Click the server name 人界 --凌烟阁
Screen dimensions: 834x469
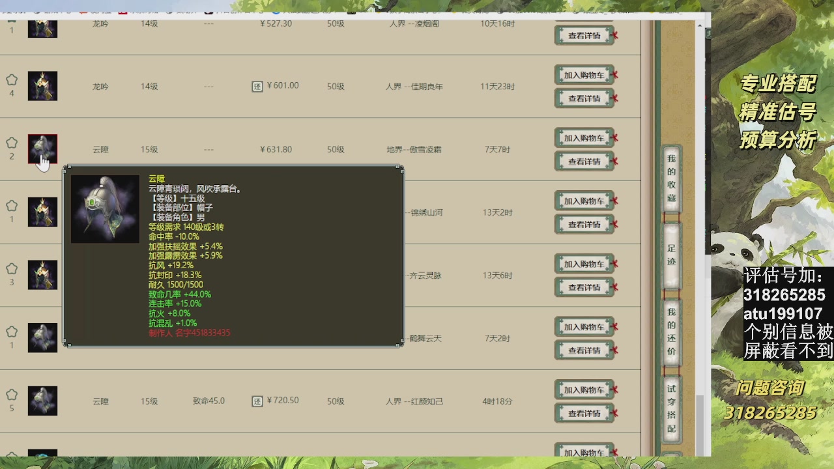click(414, 23)
